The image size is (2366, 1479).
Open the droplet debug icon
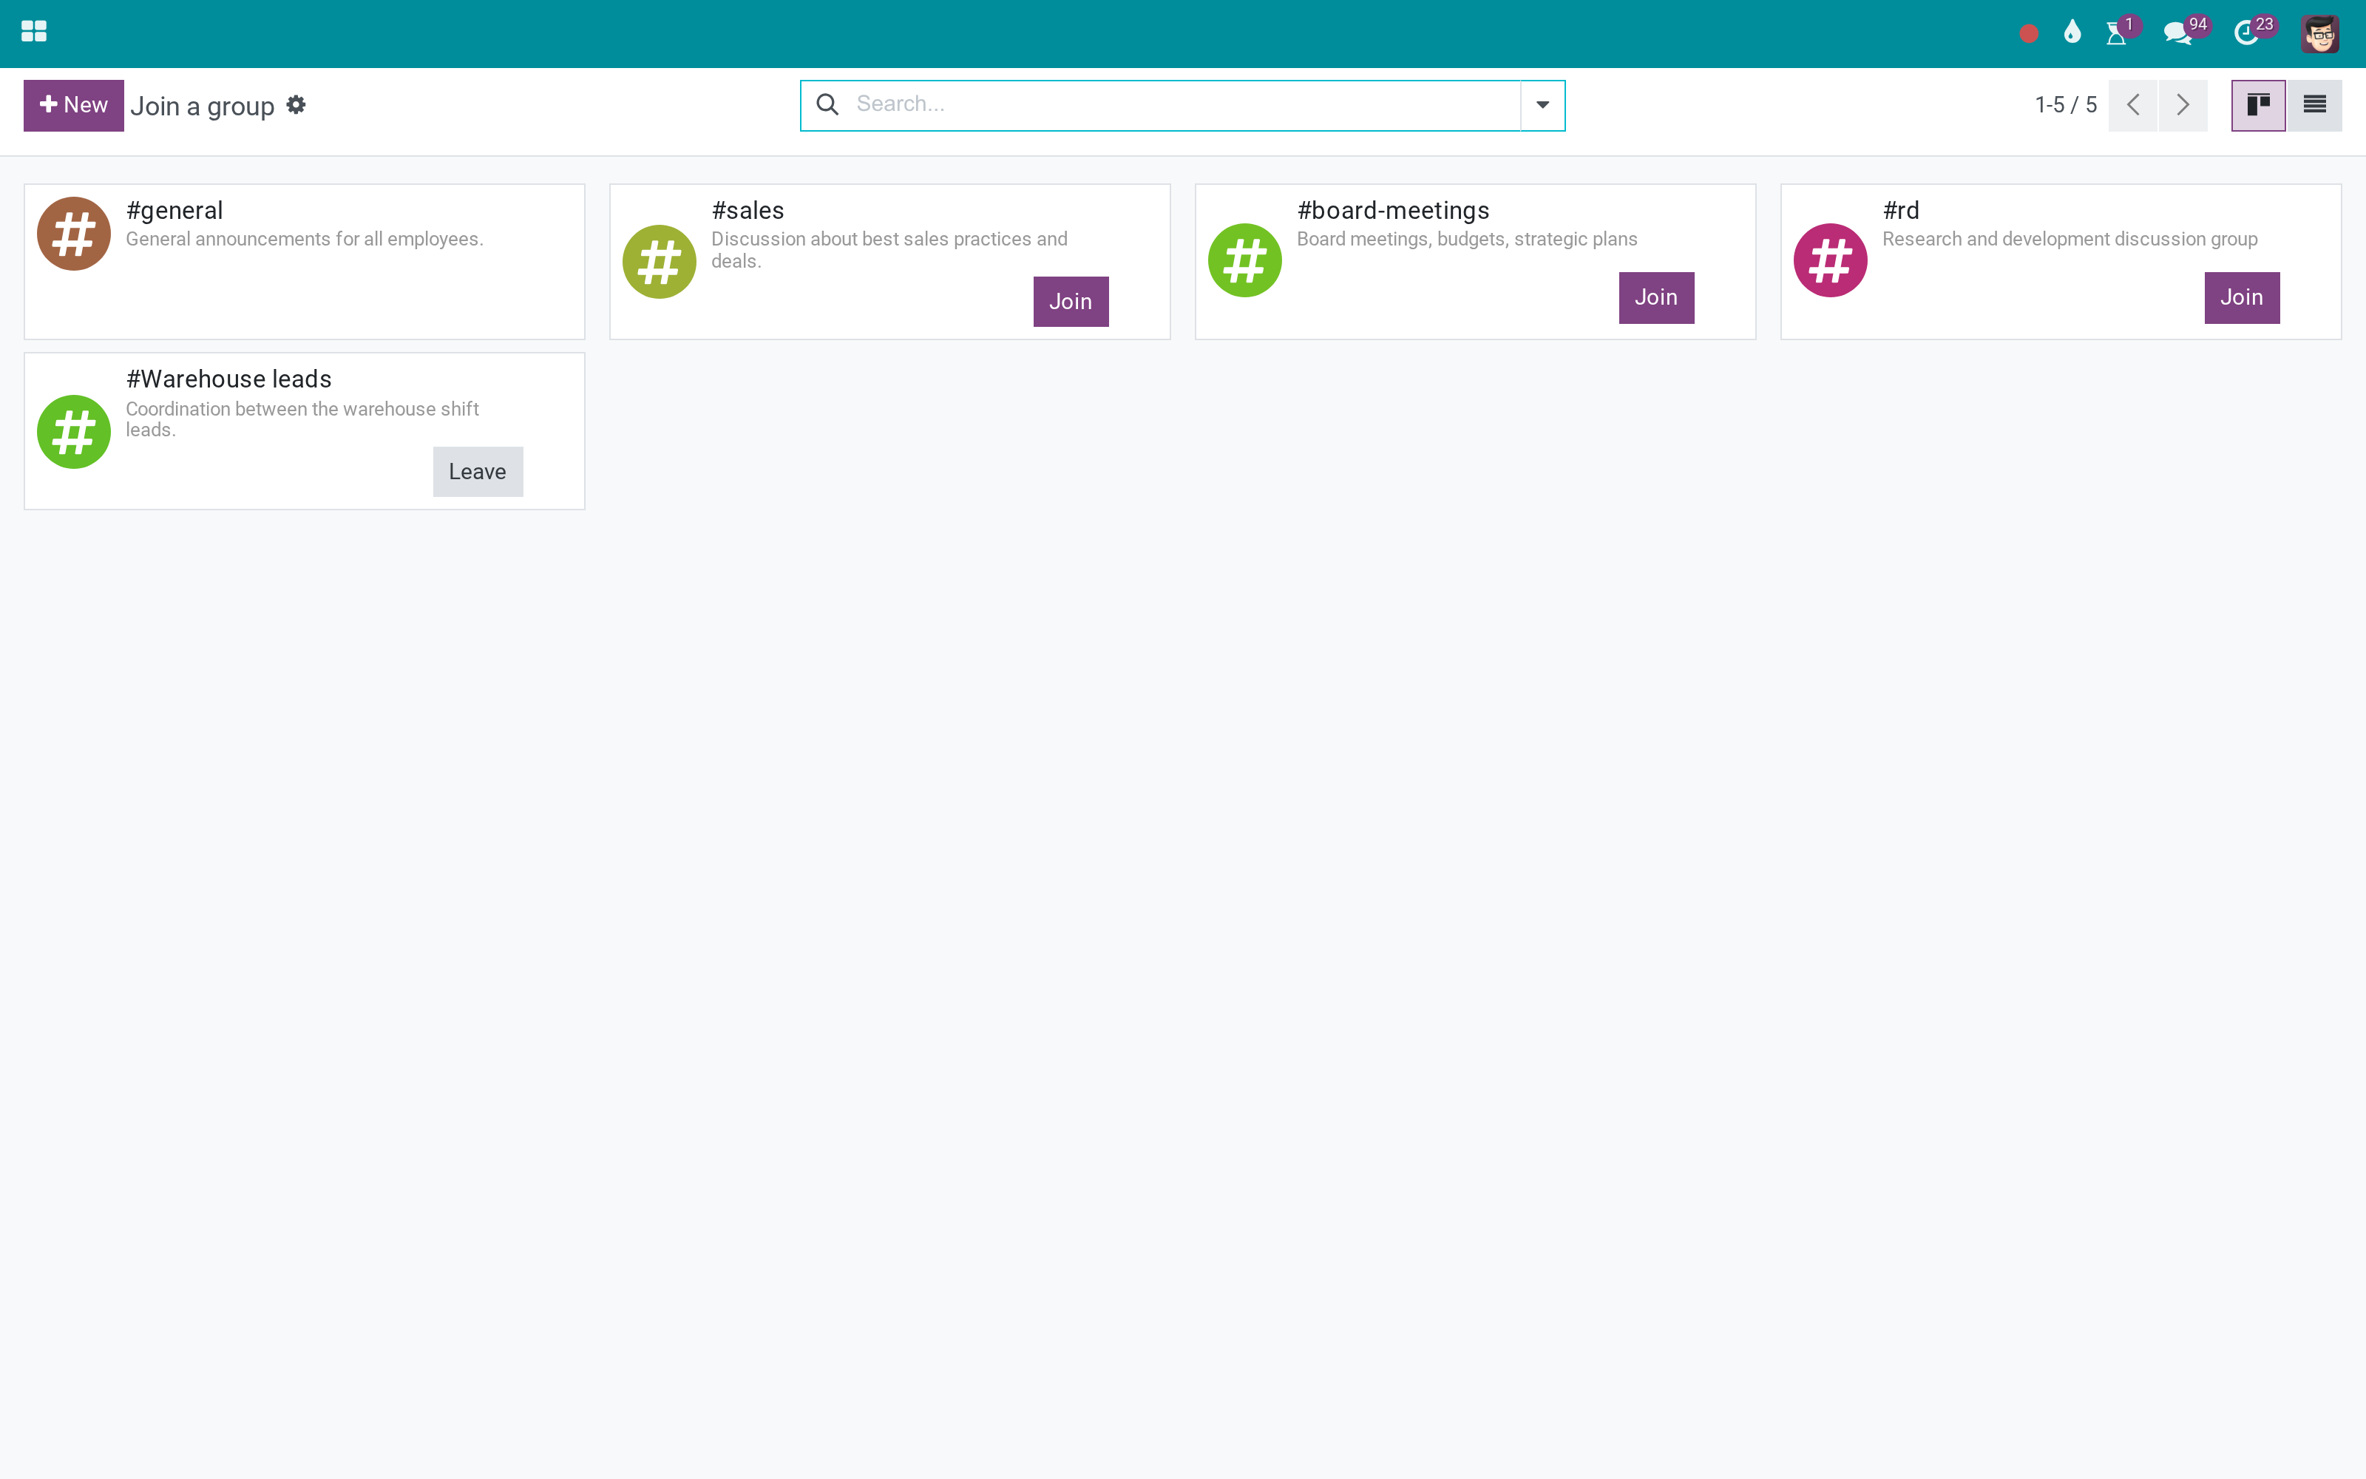(2072, 33)
